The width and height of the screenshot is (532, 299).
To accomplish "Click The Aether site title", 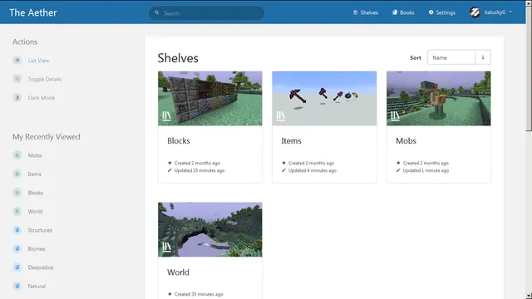I will point(33,12).
